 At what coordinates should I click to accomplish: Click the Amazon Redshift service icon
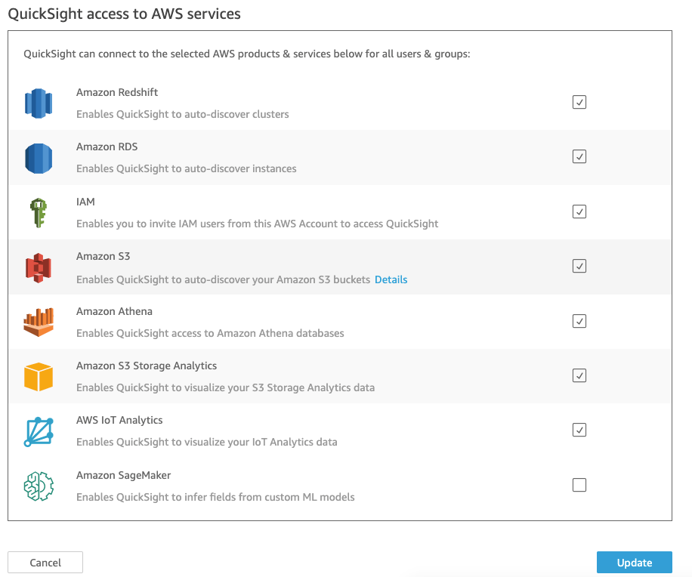click(38, 103)
